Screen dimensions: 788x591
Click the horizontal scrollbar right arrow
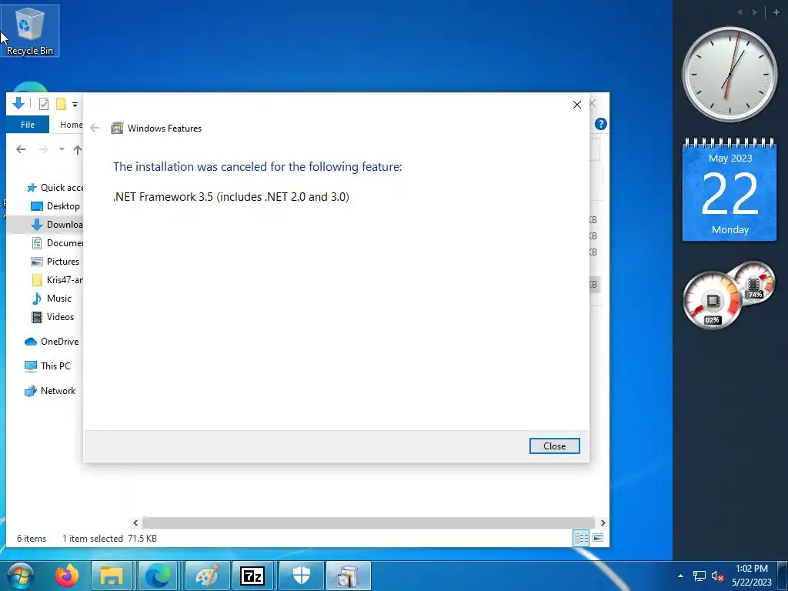[603, 523]
